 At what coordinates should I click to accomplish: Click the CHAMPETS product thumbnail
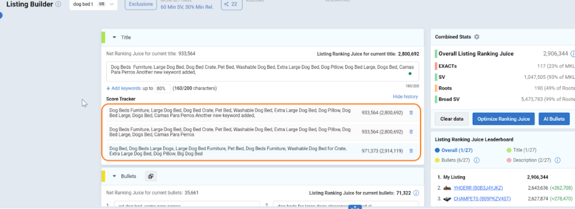click(447, 199)
